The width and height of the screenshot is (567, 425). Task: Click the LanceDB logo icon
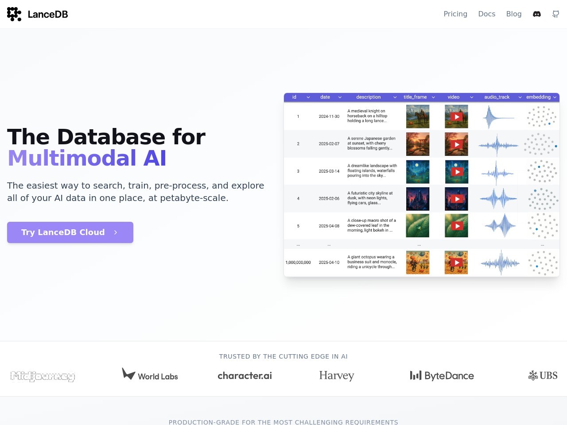[x=14, y=14]
